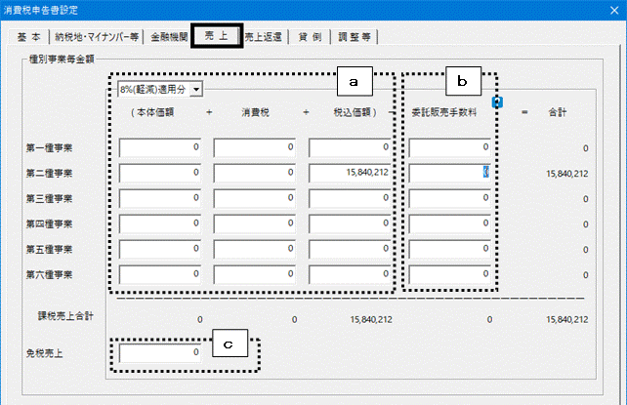Click the blue help icon near 委託販売手数料

pos(497,102)
